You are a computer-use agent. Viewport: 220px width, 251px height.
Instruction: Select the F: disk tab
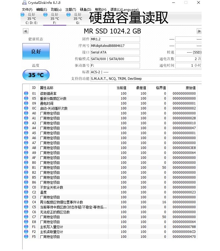[55, 19]
